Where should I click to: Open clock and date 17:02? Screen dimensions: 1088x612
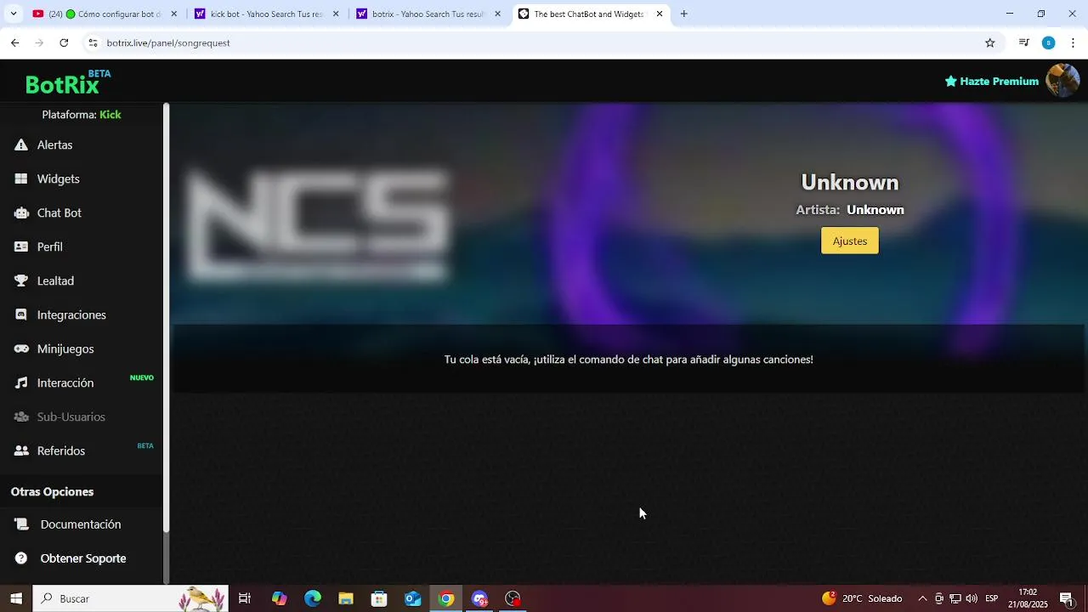(1027, 598)
